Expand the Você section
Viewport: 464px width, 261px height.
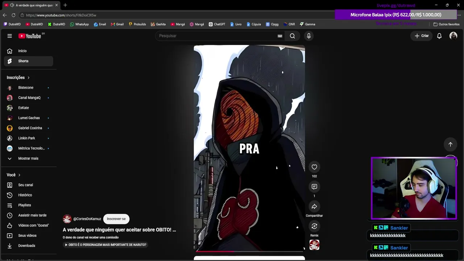click(14, 175)
